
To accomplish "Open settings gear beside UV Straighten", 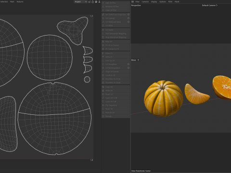I will (128, 64).
